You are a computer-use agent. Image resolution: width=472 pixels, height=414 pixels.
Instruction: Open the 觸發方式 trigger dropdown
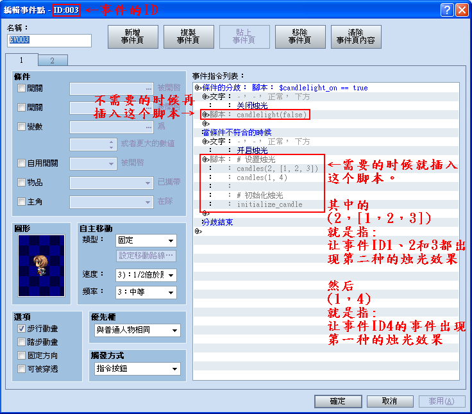pyautogui.click(x=137, y=368)
